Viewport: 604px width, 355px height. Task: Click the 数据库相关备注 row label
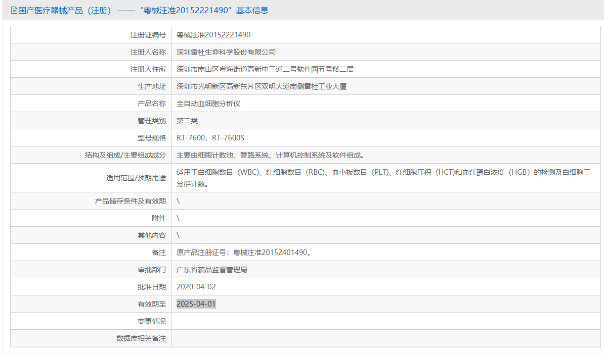141,338
